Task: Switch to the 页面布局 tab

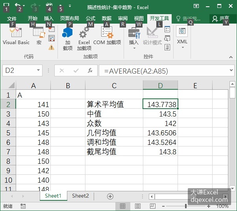Action: 70,19
